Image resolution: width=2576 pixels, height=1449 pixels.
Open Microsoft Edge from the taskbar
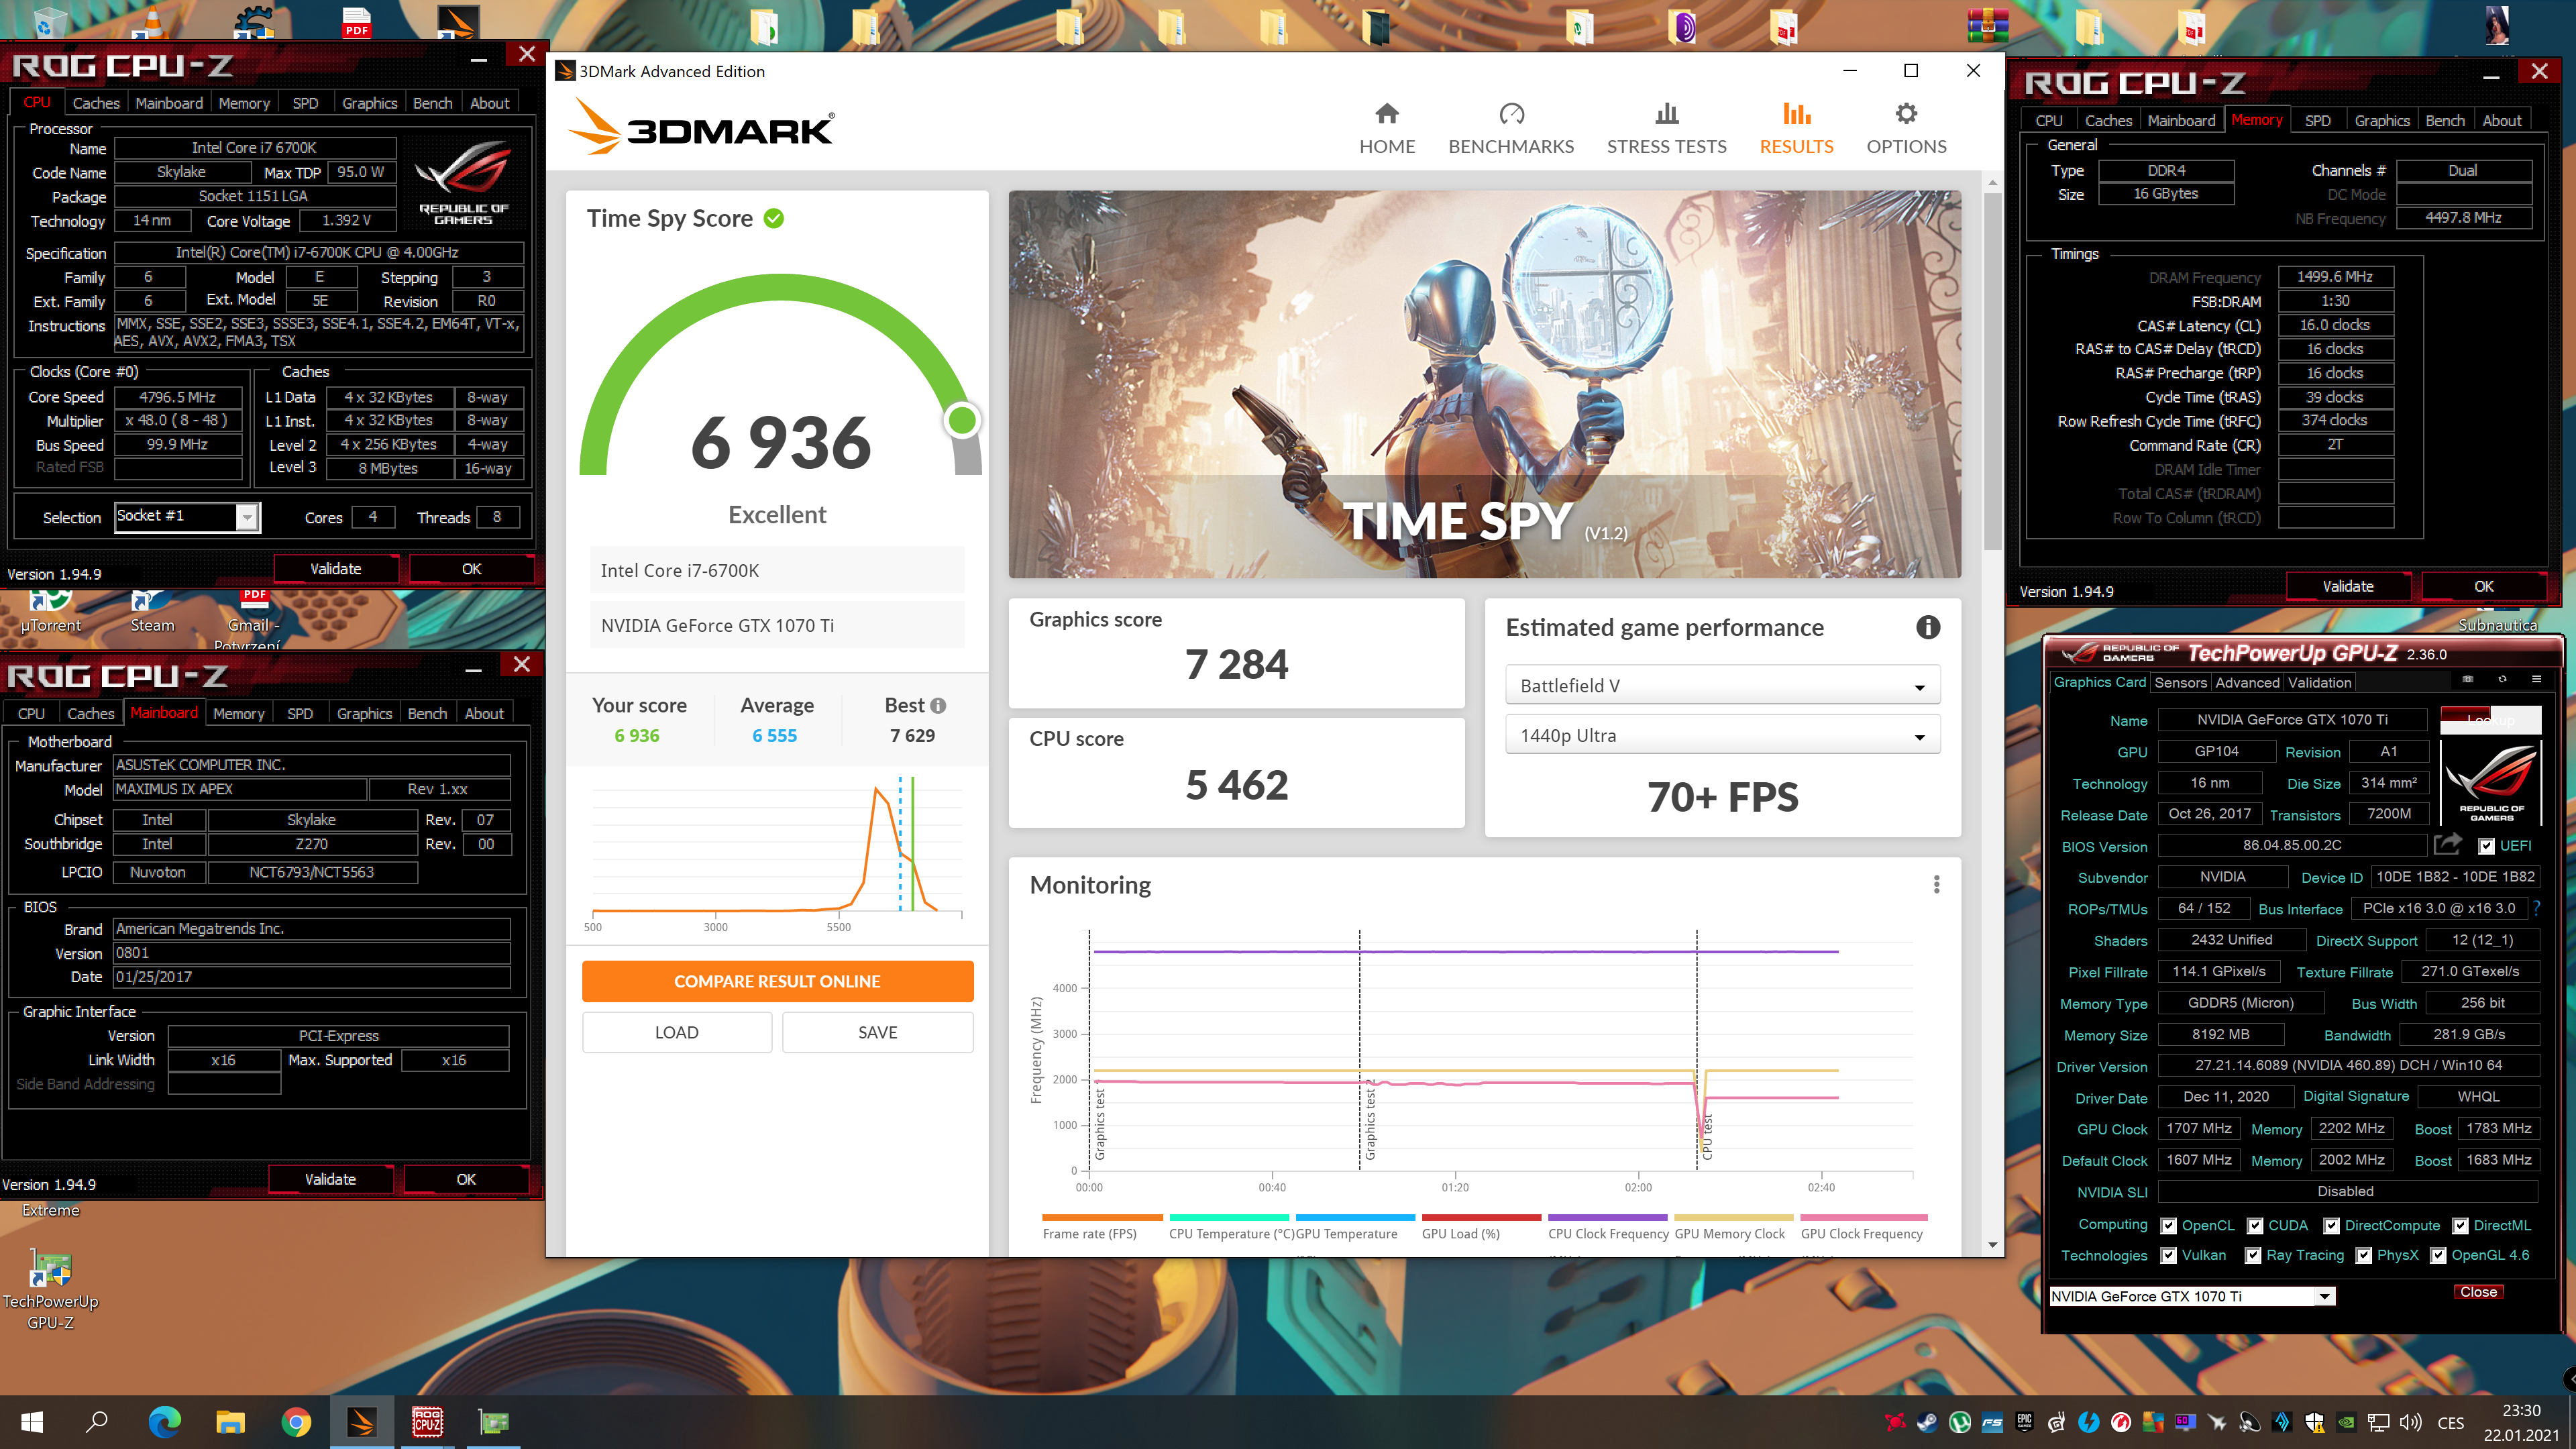[164, 1421]
